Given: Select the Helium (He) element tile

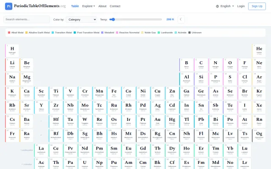Looking at the screenshot, I should pyautogui.click(x=259, y=51).
